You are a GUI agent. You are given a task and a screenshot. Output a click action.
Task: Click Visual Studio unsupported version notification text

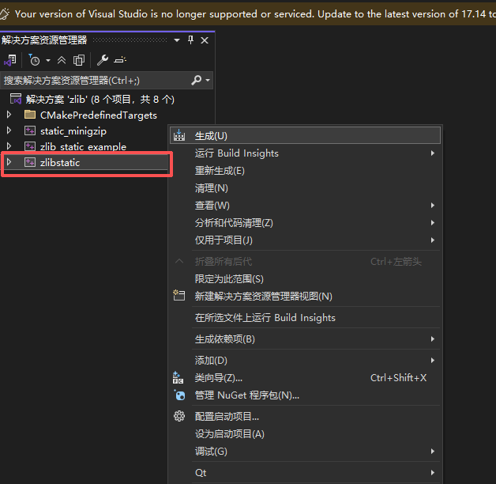coord(255,14)
